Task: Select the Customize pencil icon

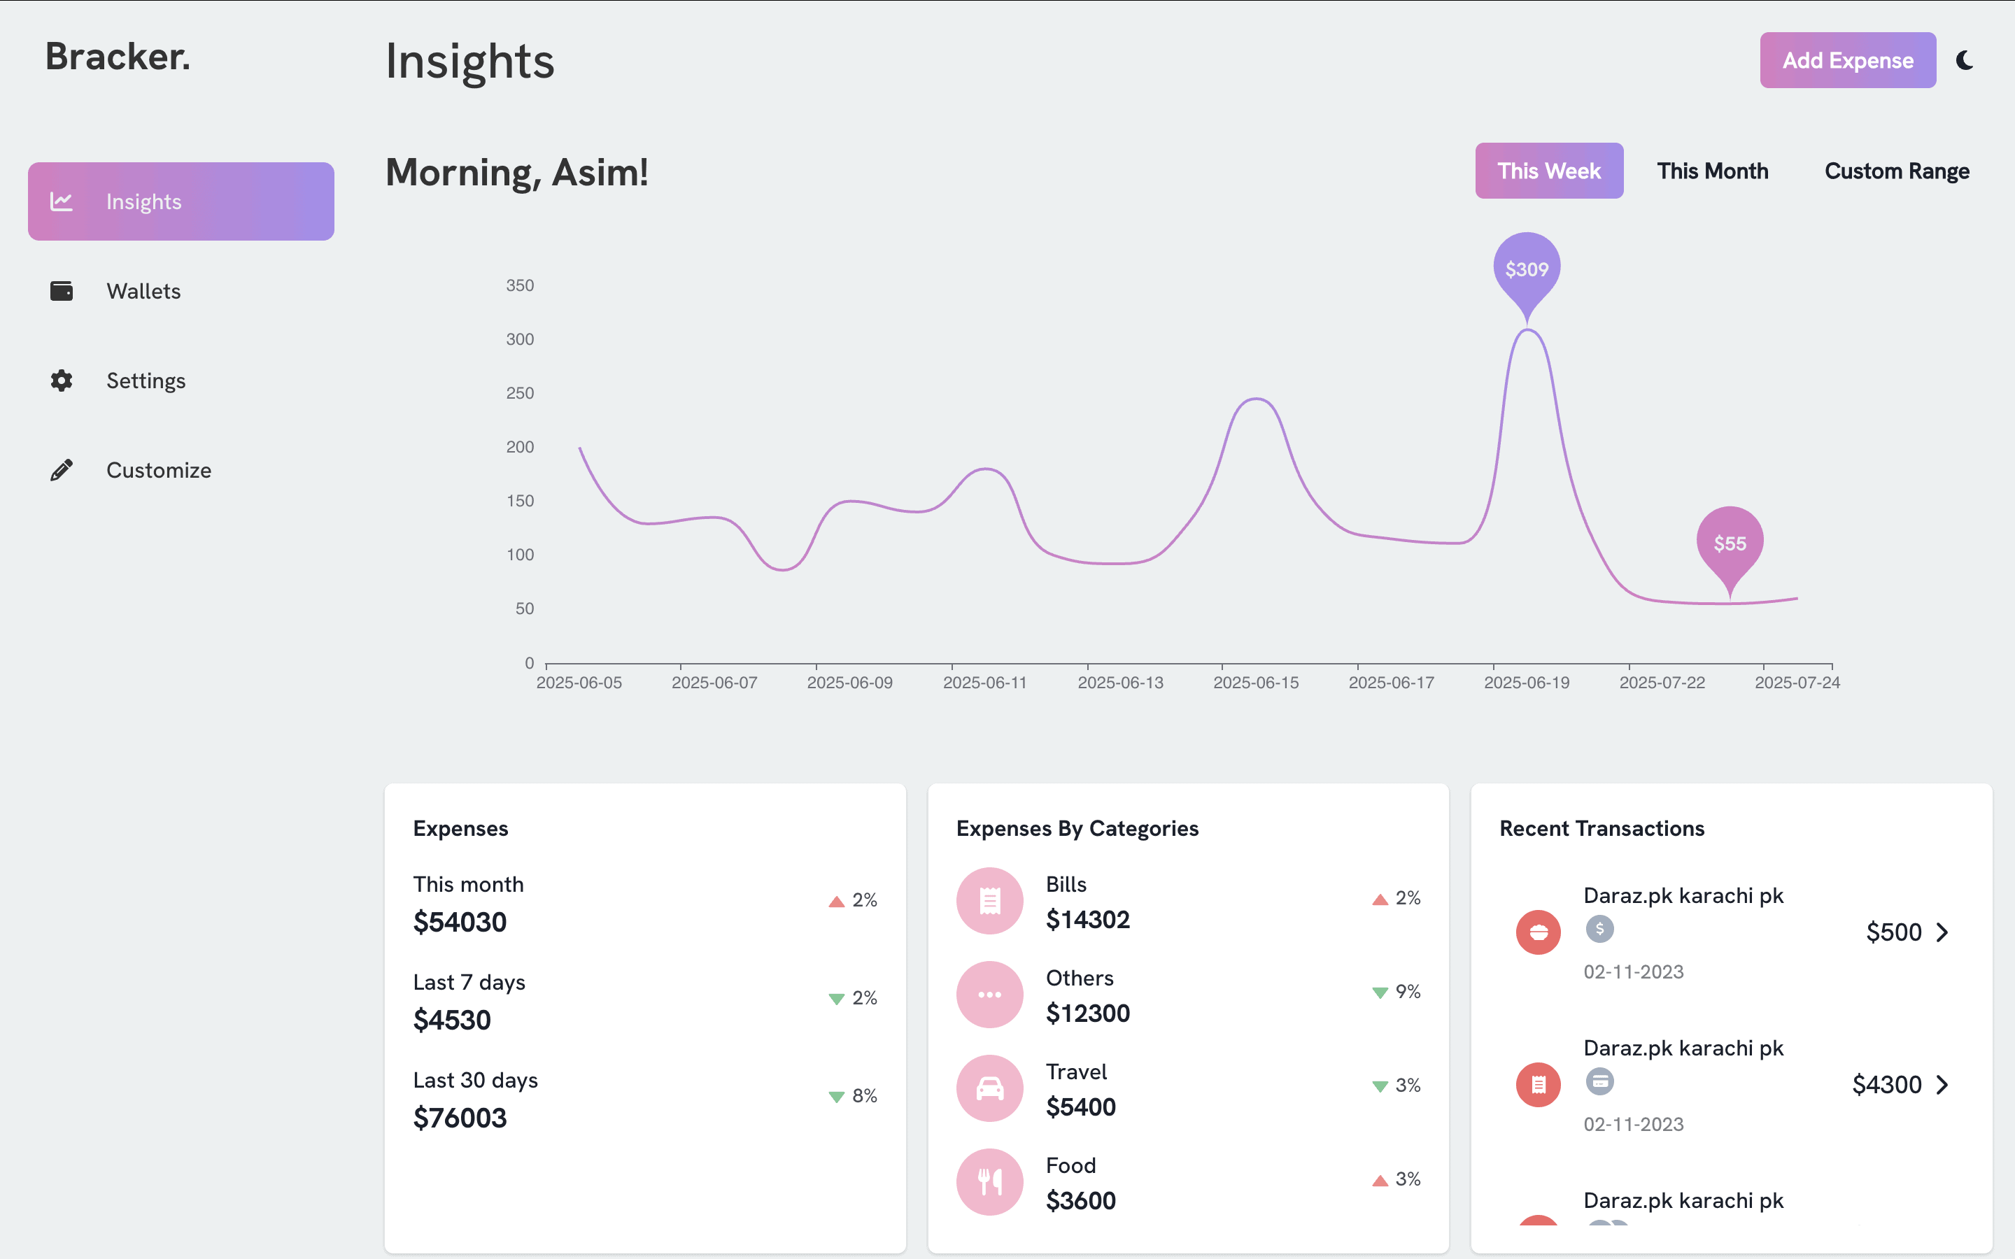Action: click(x=62, y=469)
